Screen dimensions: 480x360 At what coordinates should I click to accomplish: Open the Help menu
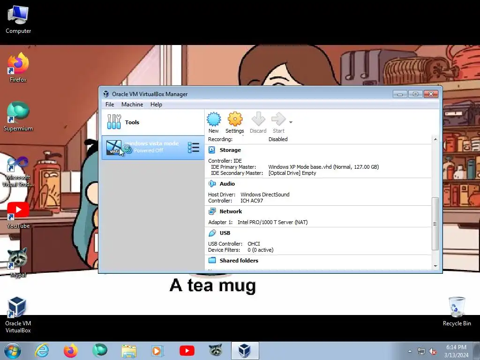pyautogui.click(x=156, y=105)
